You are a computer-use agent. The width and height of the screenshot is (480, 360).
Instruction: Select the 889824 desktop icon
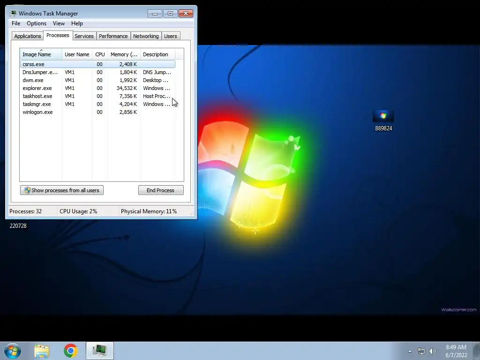(x=383, y=120)
